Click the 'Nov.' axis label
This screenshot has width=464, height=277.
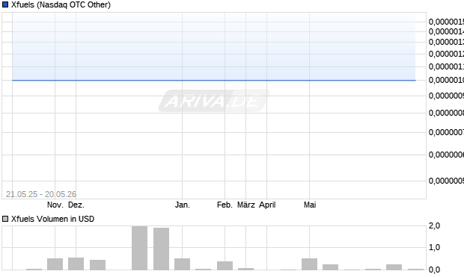click(x=55, y=205)
